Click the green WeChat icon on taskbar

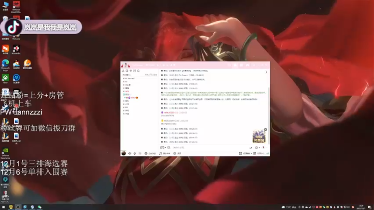coord(40,207)
